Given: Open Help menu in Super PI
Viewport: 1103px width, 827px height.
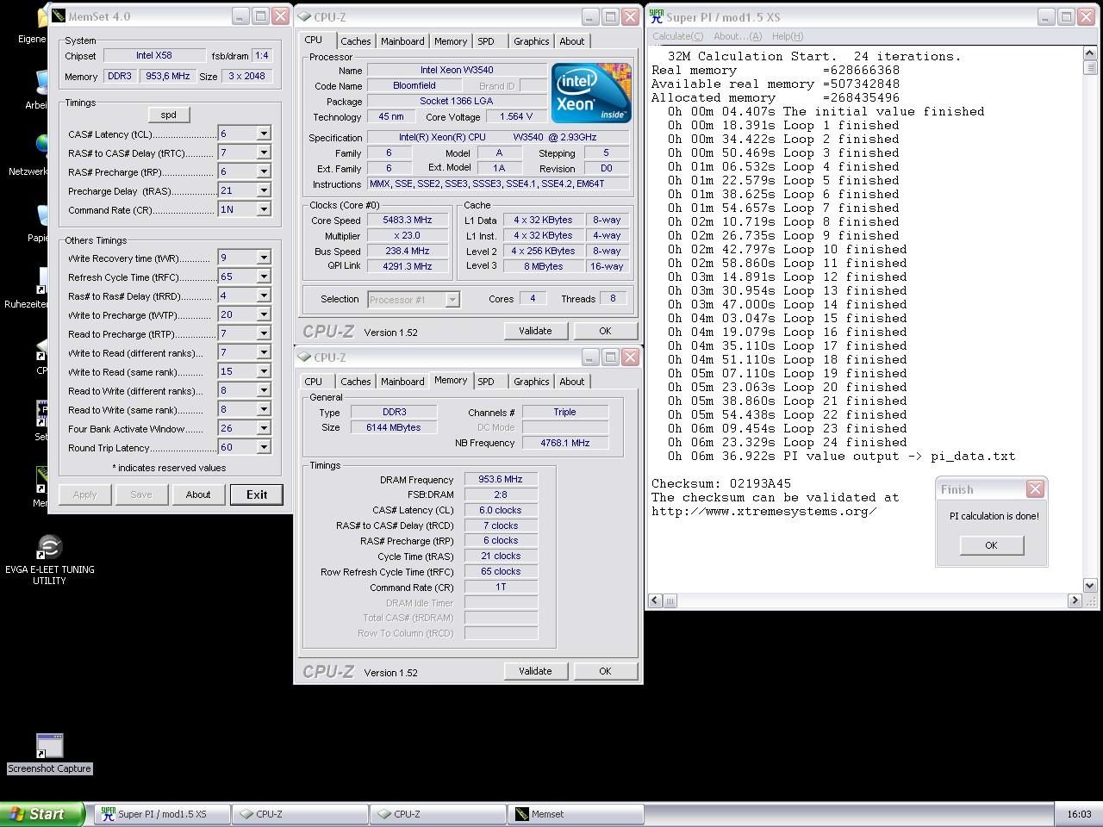Looking at the screenshot, I should (x=788, y=36).
